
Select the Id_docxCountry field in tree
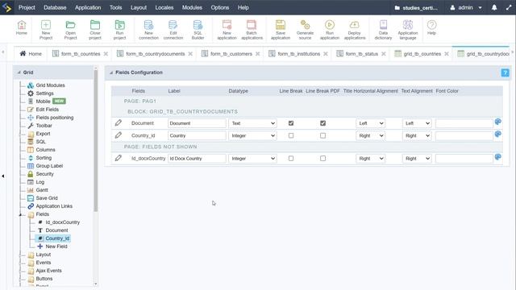pyautogui.click(x=62, y=222)
